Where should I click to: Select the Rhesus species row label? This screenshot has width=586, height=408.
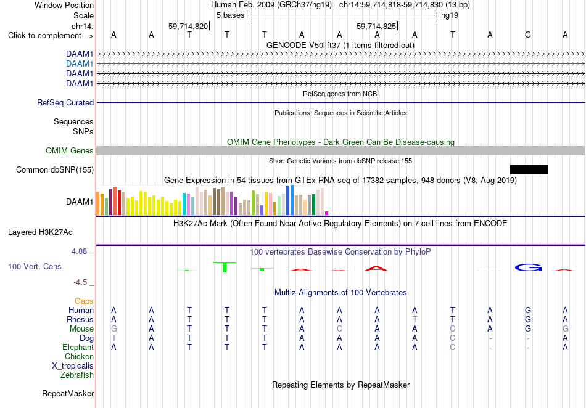coord(80,319)
